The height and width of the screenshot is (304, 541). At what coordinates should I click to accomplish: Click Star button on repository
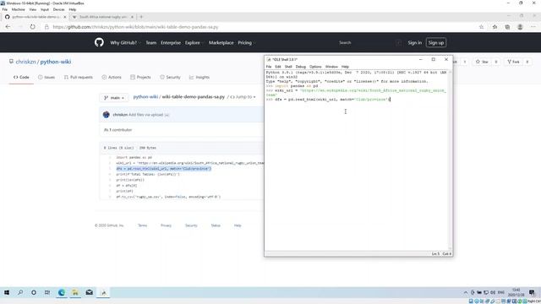click(x=482, y=62)
